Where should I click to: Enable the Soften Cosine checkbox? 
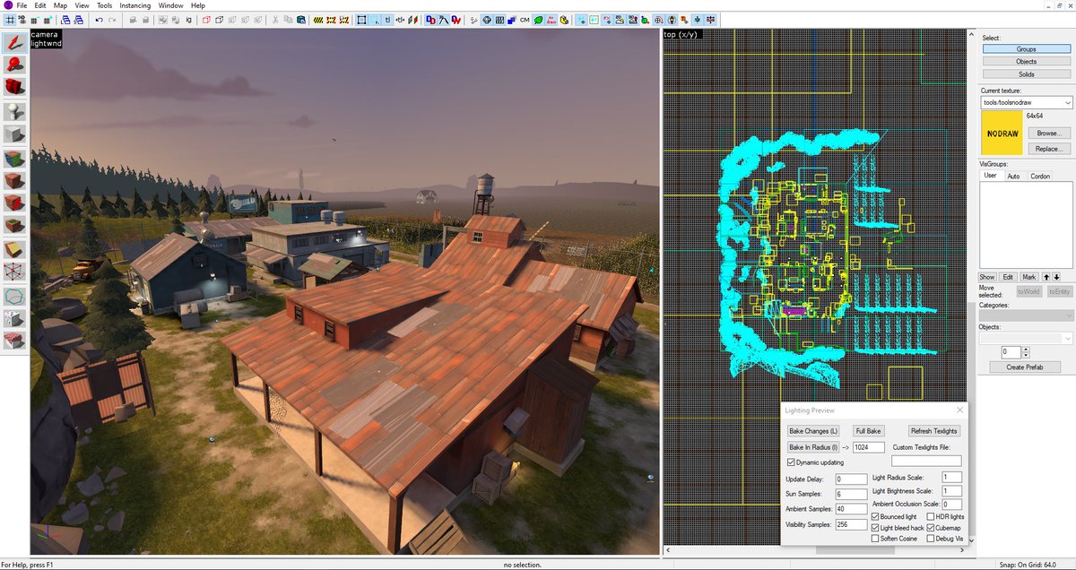click(x=875, y=539)
